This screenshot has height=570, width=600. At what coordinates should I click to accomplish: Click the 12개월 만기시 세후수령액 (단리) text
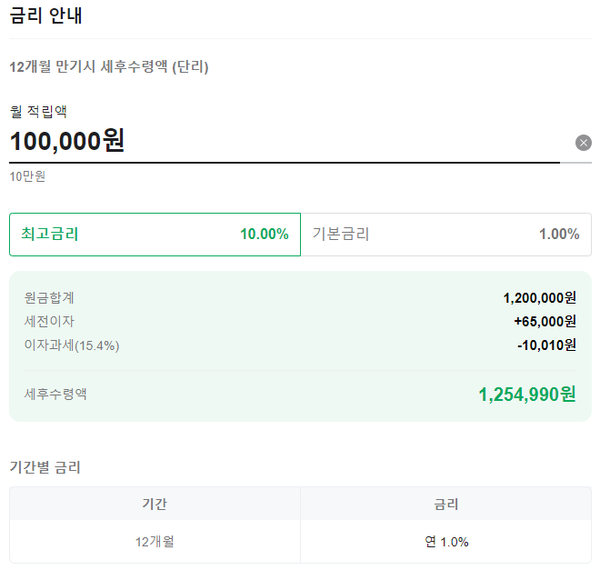click(x=109, y=66)
